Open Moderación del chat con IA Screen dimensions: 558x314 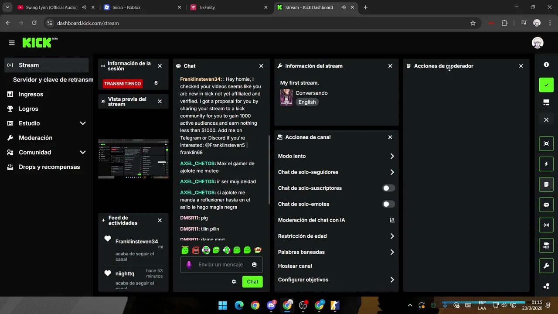tap(336, 220)
